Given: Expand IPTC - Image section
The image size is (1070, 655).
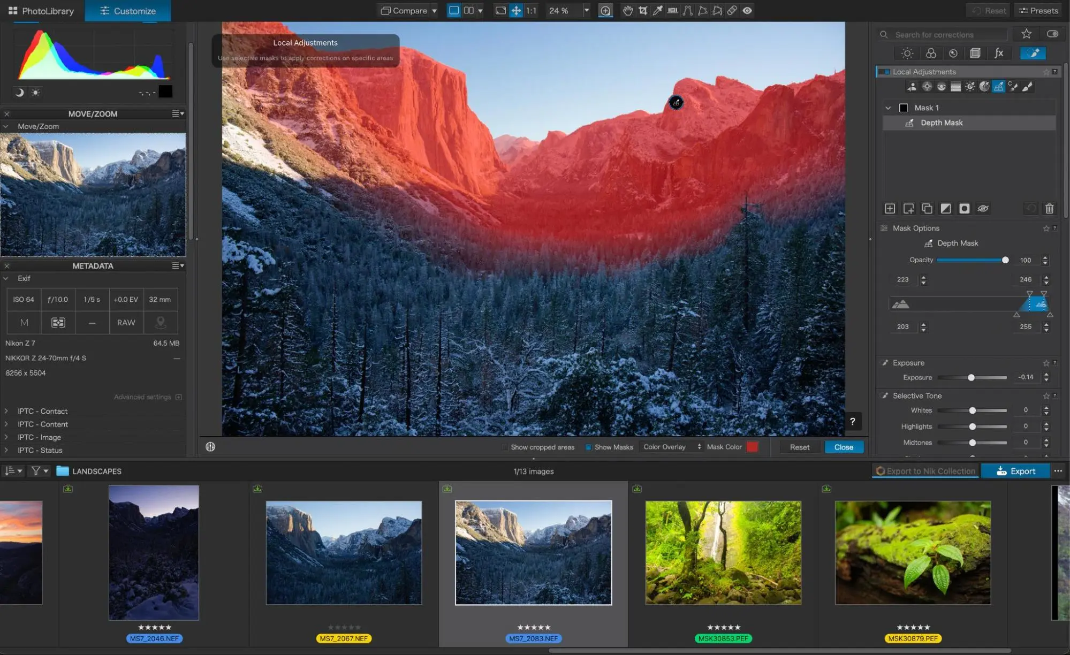Looking at the screenshot, I should click(x=6, y=437).
